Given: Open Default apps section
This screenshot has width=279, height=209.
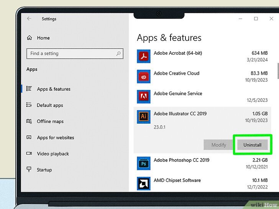Looking at the screenshot, I should [50, 105].
